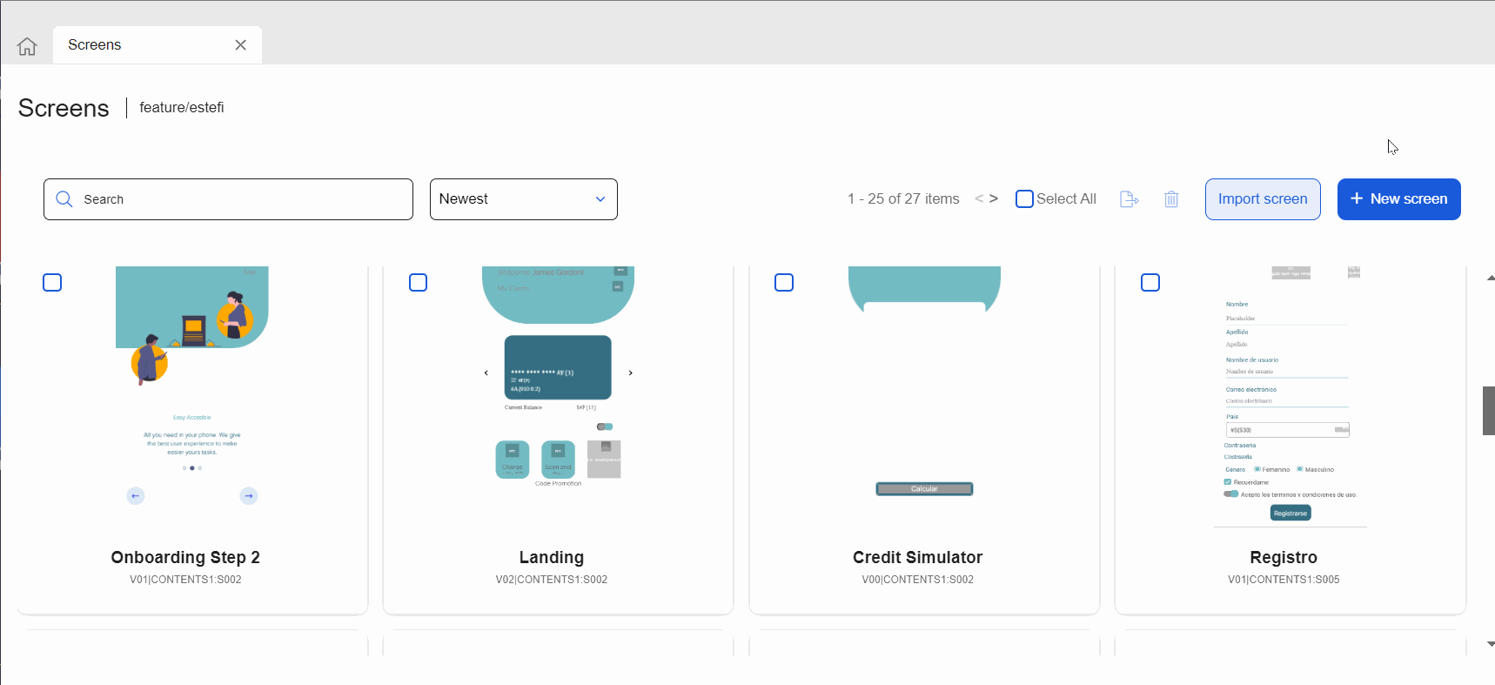Viewport: 1495px width, 685px height.
Task: Go to next page of items
Action: (x=994, y=198)
